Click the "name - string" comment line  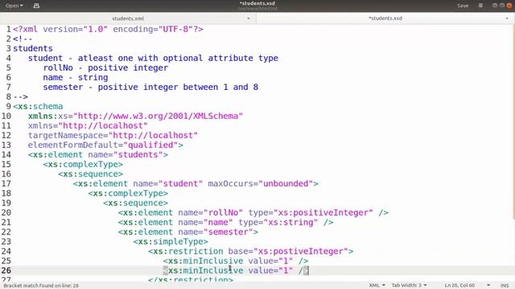coord(76,77)
